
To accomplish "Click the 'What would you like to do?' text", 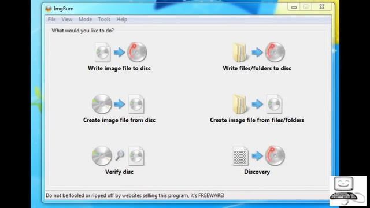I will pos(83,31).
